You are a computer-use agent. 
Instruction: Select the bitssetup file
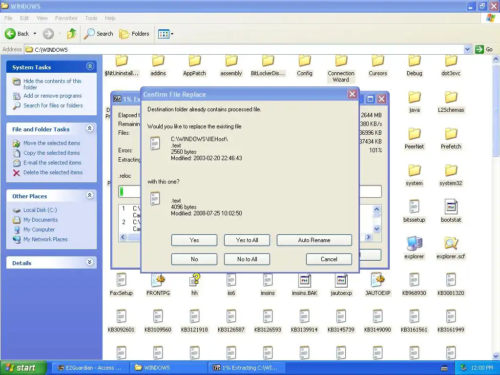(414, 211)
